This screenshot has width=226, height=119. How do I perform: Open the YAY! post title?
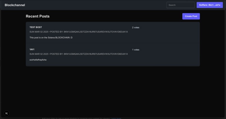[x=32, y=49]
